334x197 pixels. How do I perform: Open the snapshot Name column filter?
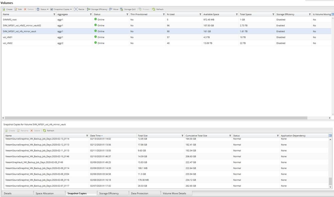[x=87, y=136]
